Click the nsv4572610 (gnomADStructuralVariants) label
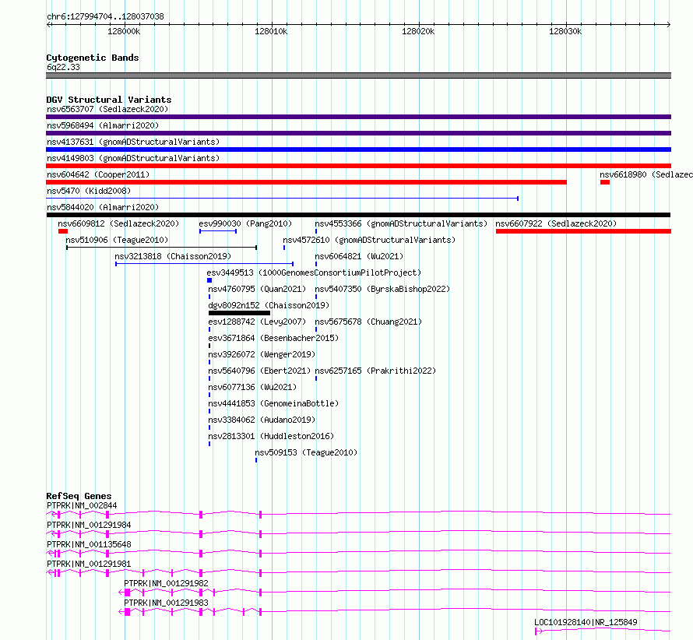 click(369, 240)
